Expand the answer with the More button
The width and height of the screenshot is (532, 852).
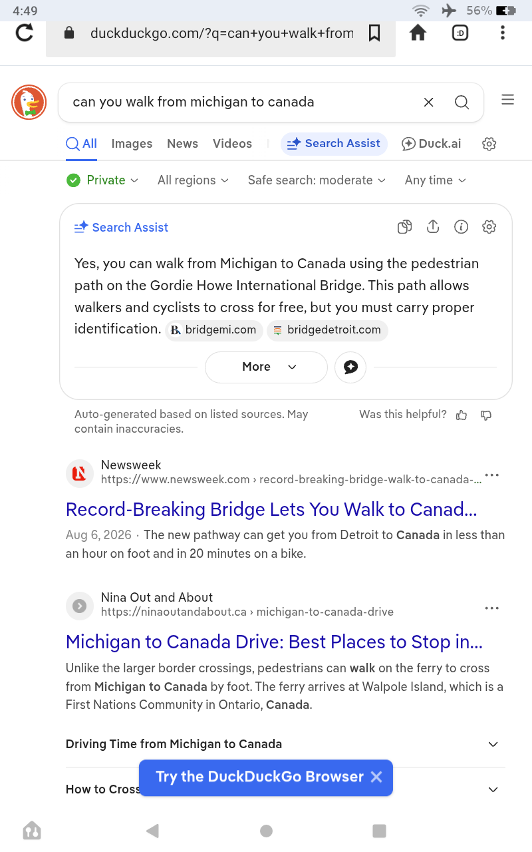tap(266, 367)
